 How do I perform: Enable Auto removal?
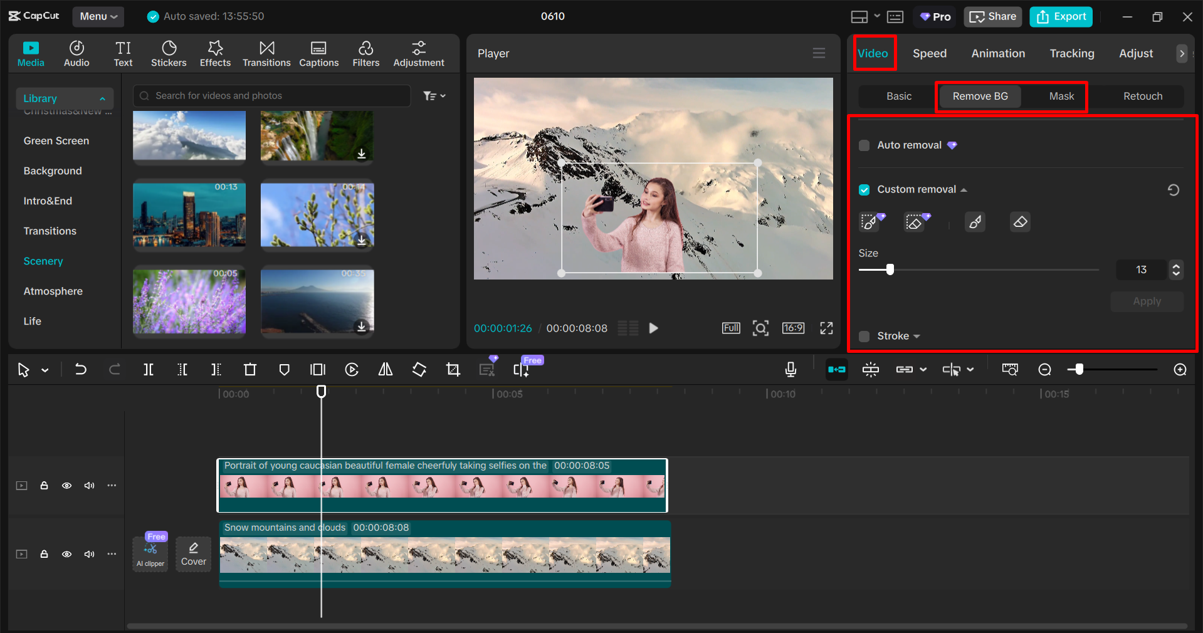click(x=864, y=145)
